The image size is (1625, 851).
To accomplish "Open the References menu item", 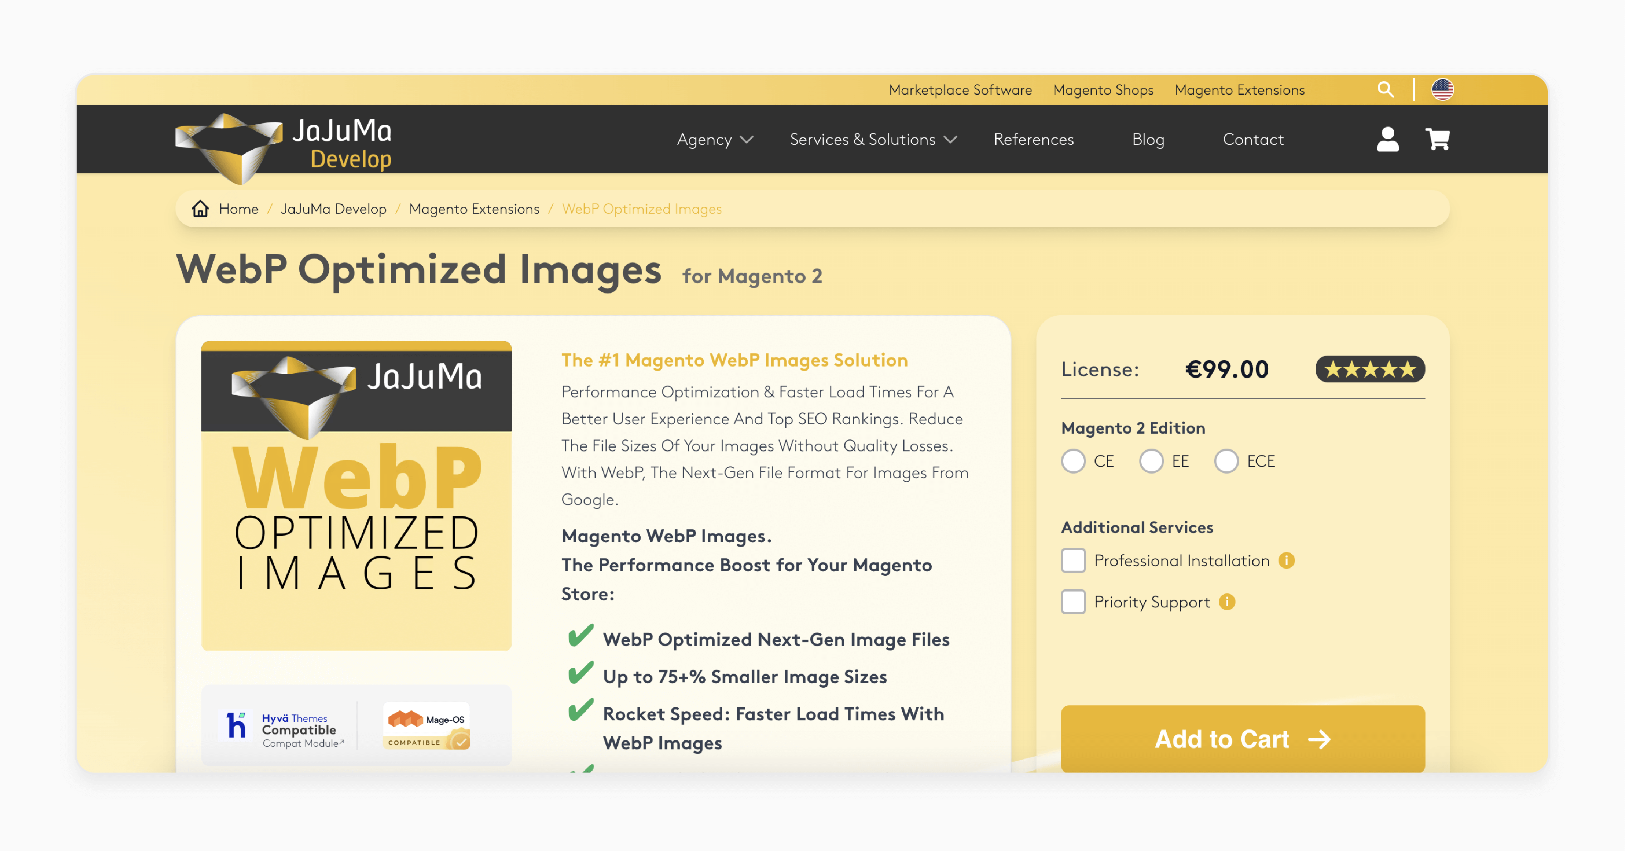I will [1033, 140].
